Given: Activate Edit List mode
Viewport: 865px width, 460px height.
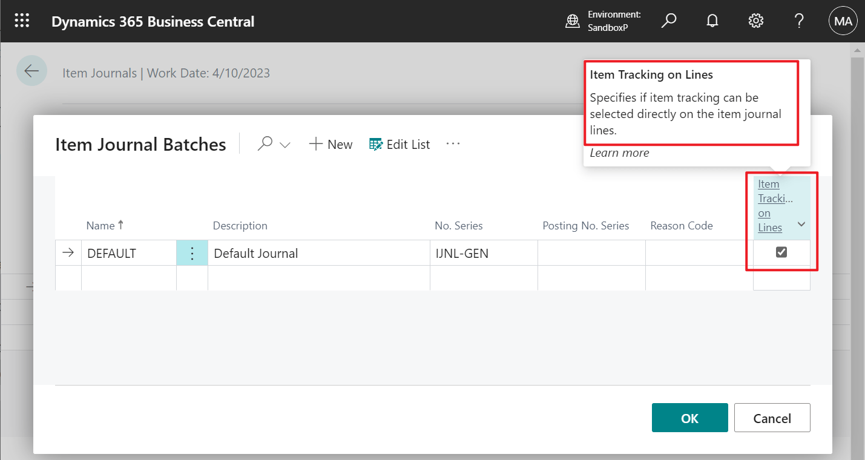Looking at the screenshot, I should (399, 144).
